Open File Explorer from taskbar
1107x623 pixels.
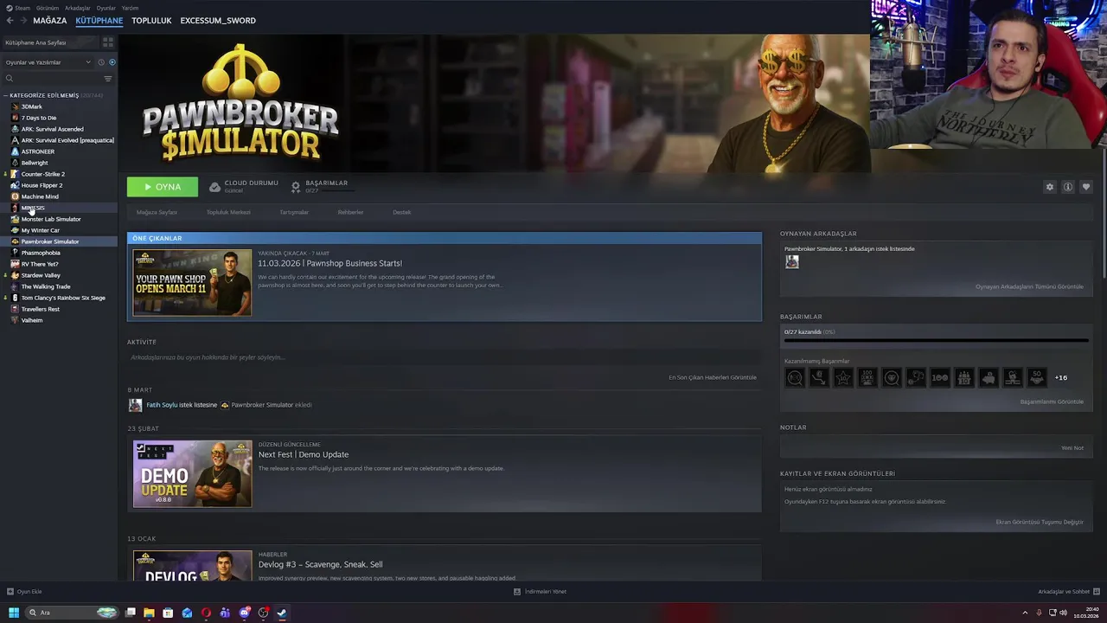pyautogui.click(x=149, y=613)
